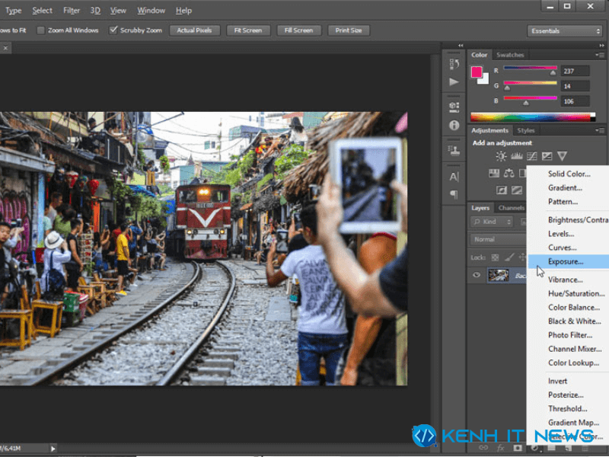Hide the Background layer eye icon
Screen dimensions: 609x457
tap(477, 275)
